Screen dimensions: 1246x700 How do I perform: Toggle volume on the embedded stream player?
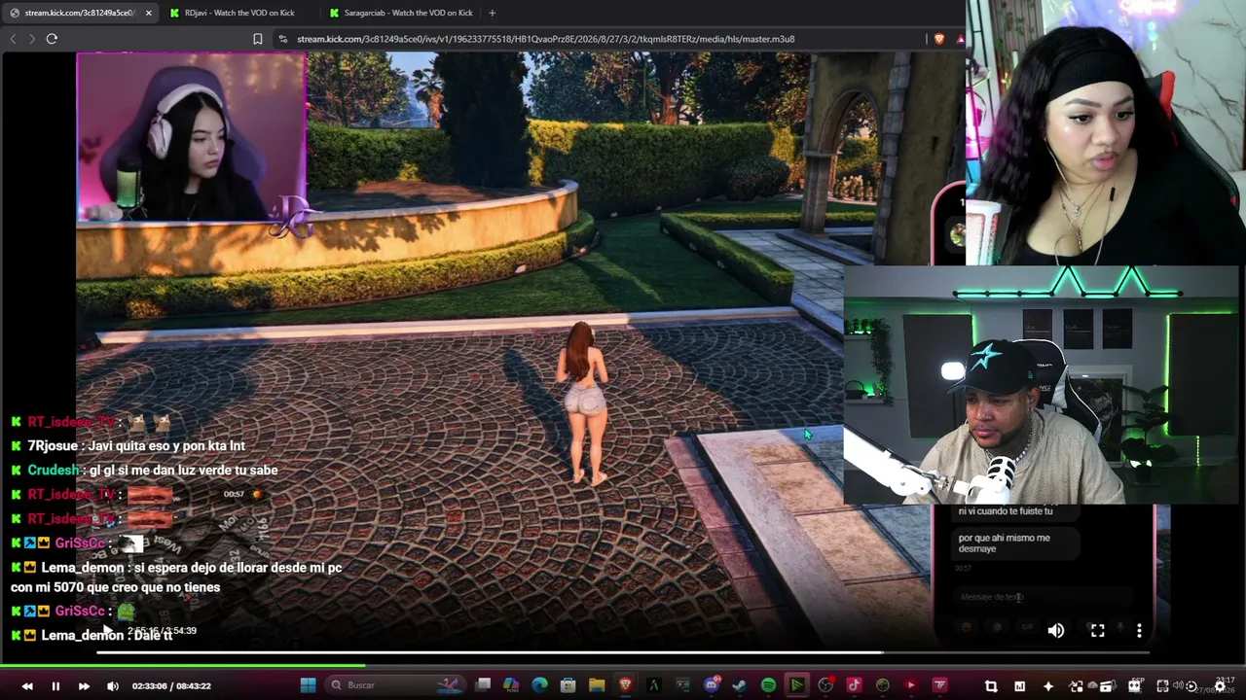click(x=1056, y=631)
